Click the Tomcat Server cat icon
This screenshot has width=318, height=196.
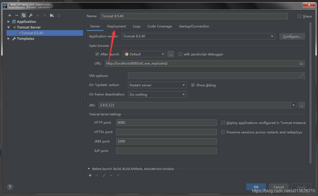point(14,27)
